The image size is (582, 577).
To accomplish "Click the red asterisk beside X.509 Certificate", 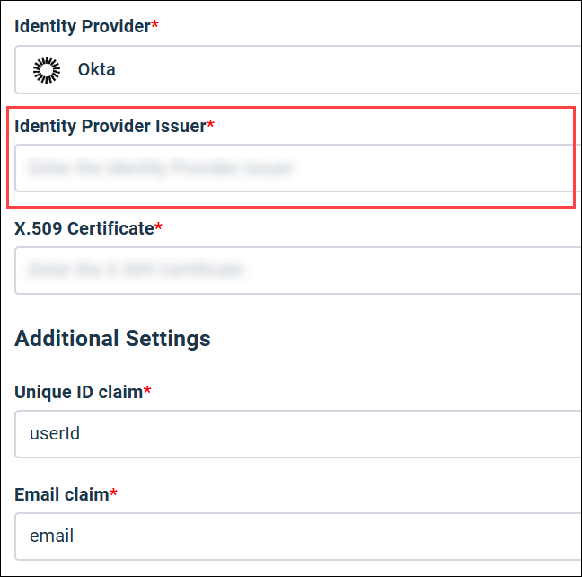I will pyautogui.click(x=159, y=227).
